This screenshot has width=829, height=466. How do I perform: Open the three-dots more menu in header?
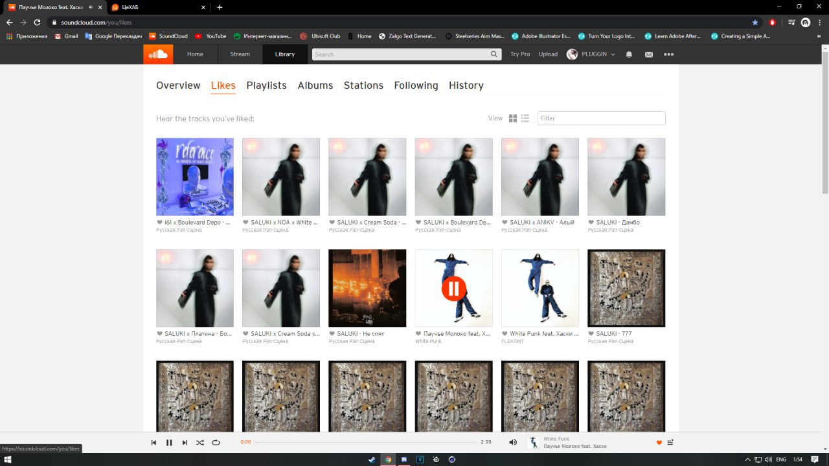668,54
